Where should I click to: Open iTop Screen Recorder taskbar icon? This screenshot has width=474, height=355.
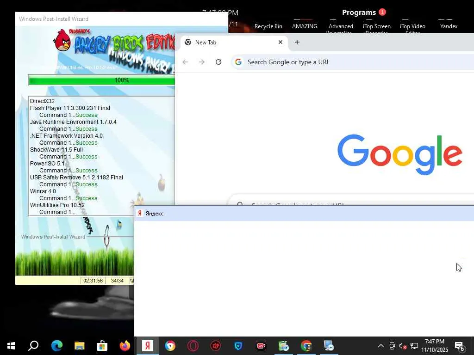[x=261, y=346]
